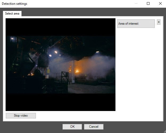Click the metal staircase railing in video
The width and height of the screenshot is (166, 133).
pos(65,77)
